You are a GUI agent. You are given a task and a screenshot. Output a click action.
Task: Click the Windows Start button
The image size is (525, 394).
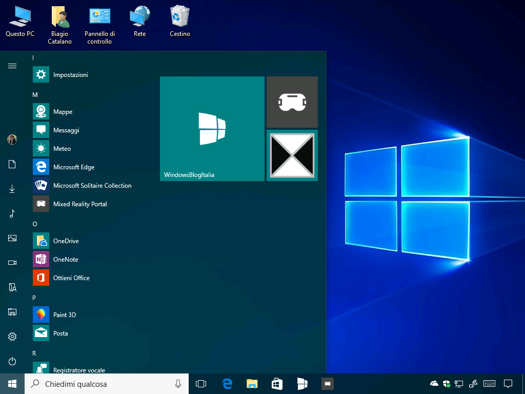pyautogui.click(x=12, y=384)
